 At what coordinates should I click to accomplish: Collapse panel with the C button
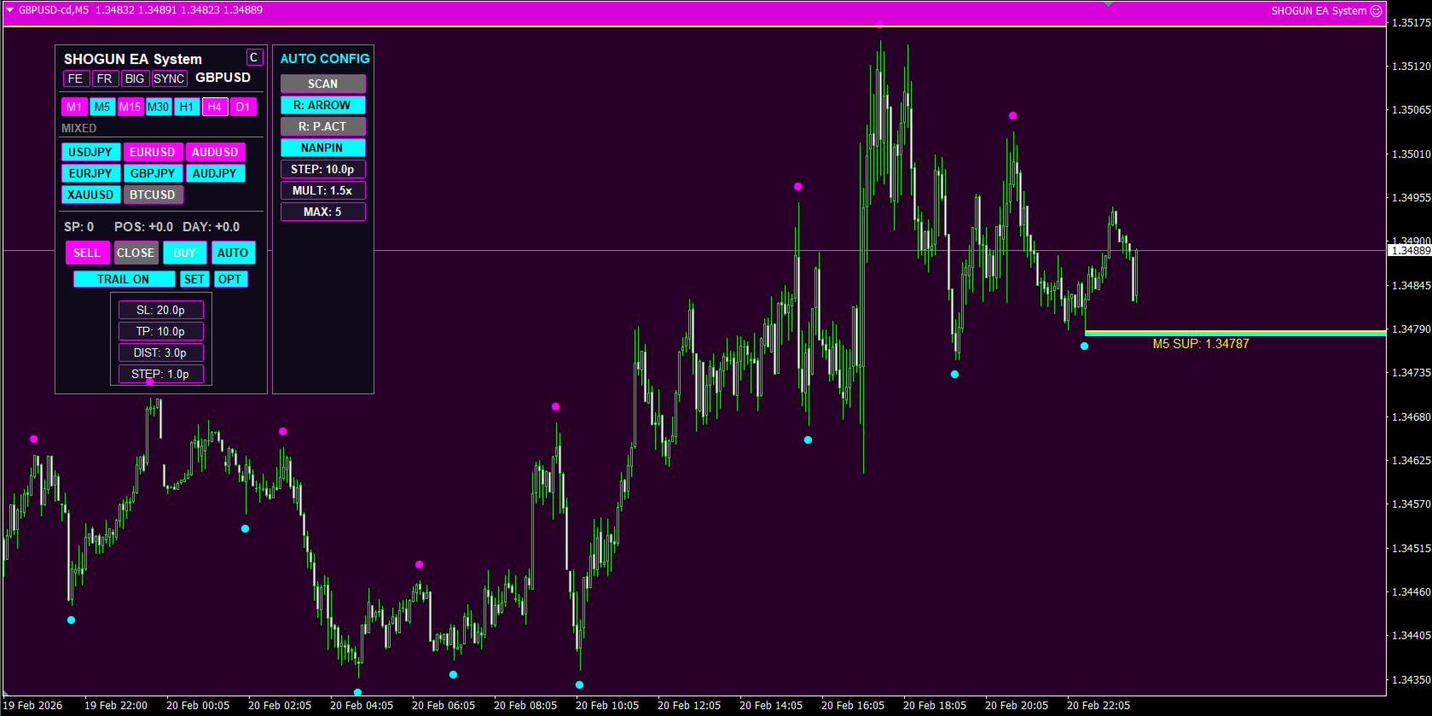pos(254,57)
